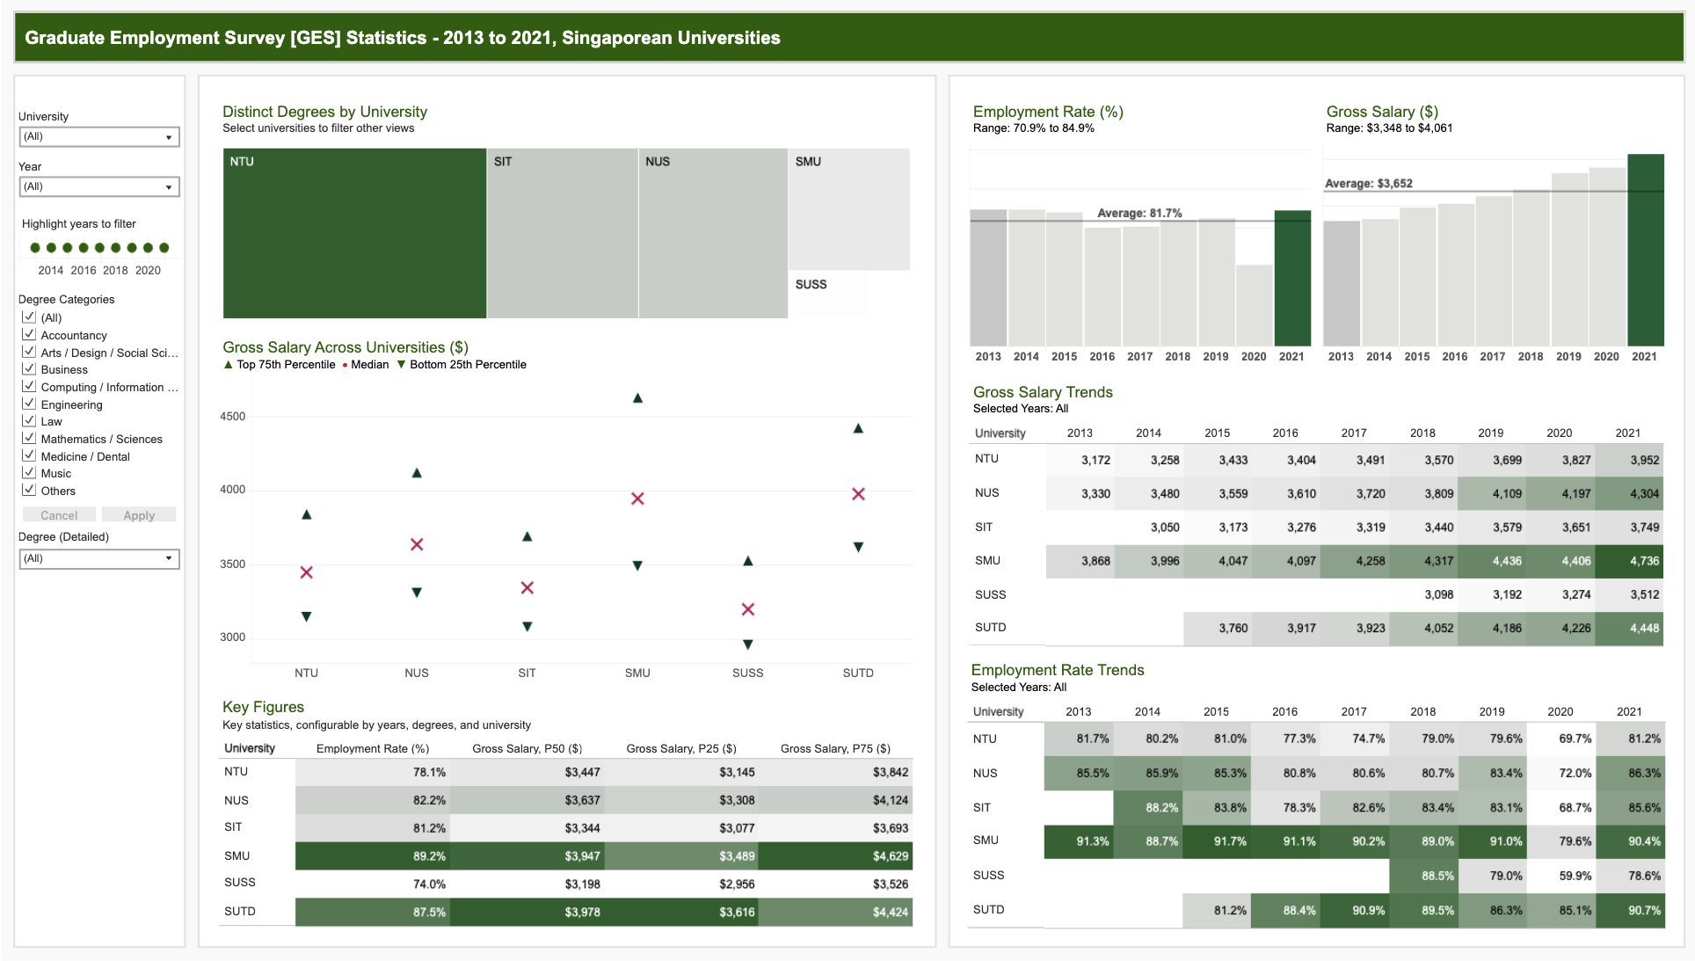Select the SIT block in treemap

563,233
